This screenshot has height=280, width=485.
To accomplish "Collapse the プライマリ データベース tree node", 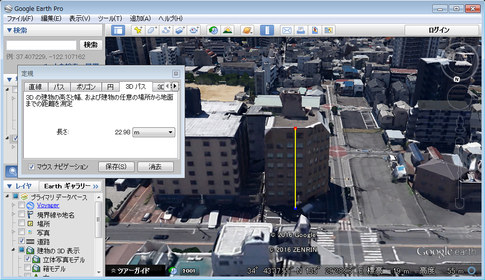I will coord(7,196).
